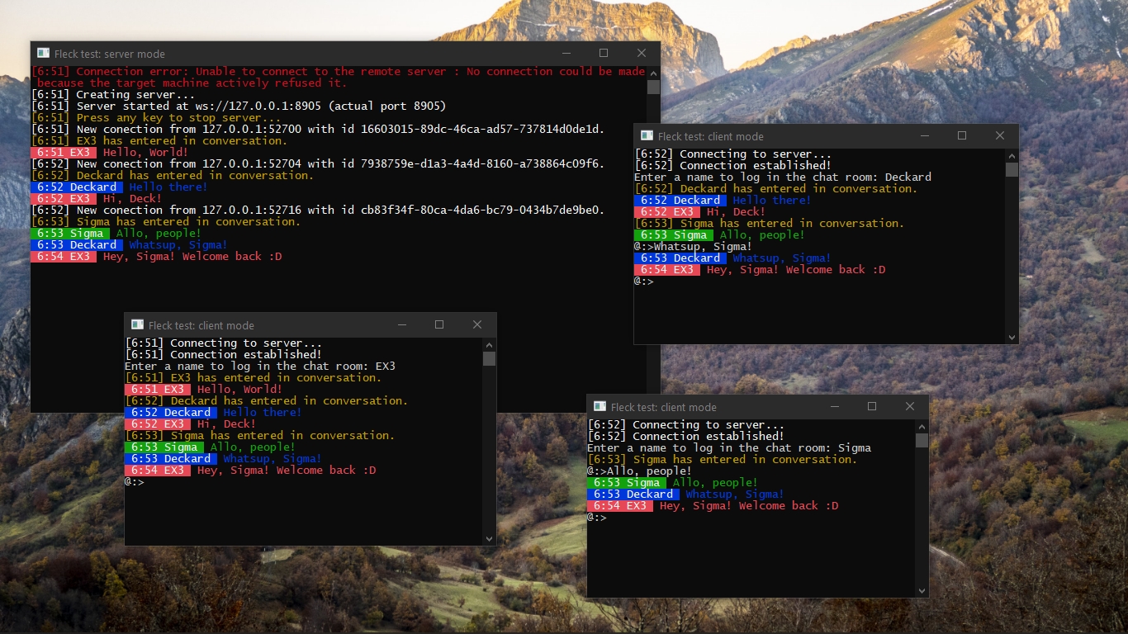This screenshot has height=634, width=1128.
Task: Click "Hello, World!" message in the server window
Action: (x=145, y=153)
